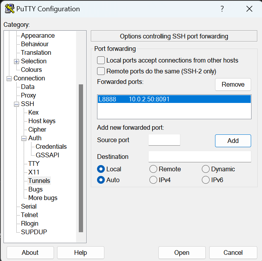This screenshot has width=262, height=261.
Task: Click the PuTTY icon in title bar
Action: point(9,9)
